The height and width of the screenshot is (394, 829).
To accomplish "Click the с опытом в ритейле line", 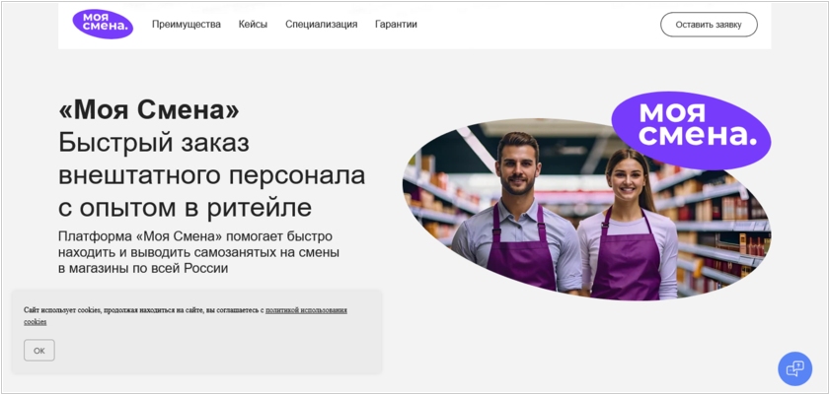I will (186, 208).
